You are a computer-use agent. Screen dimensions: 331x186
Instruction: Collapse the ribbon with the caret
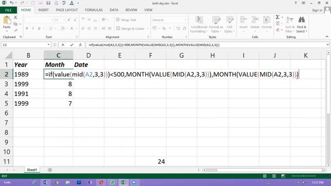click(x=327, y=37)
